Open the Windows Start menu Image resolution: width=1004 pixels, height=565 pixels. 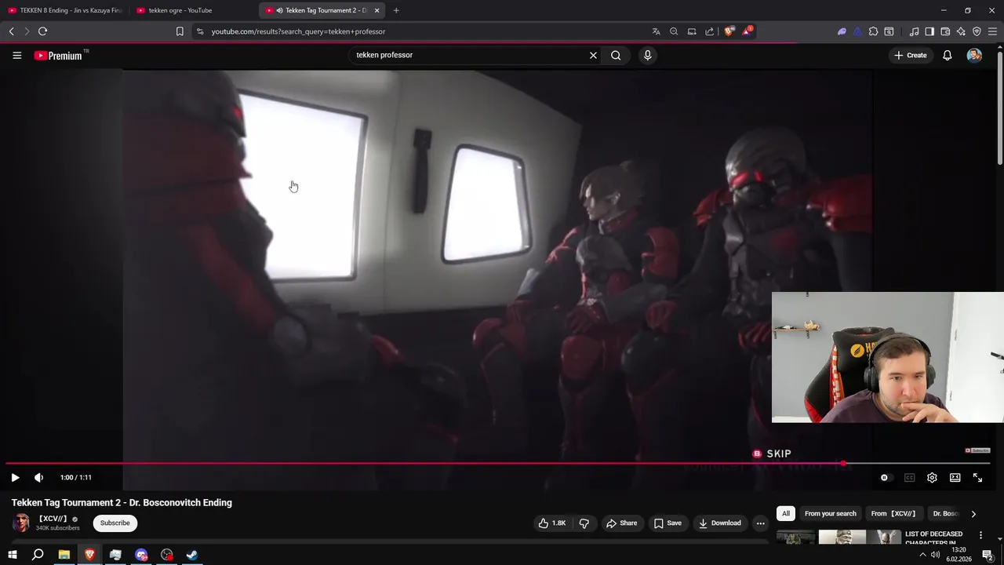(x=13, y=555)
